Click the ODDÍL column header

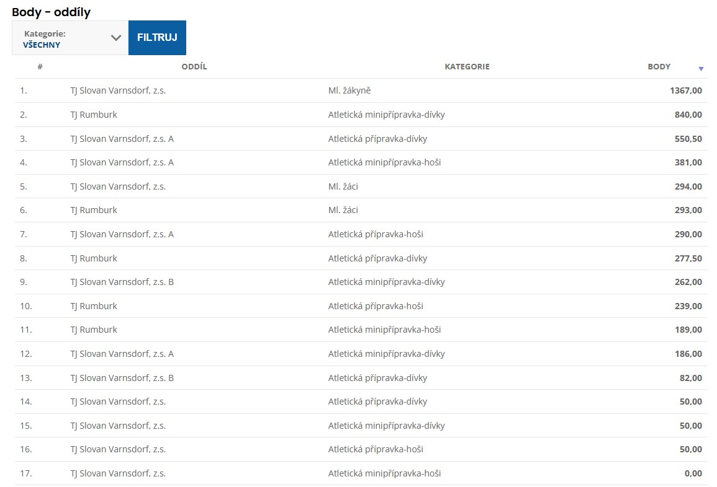(x=194, y=67)
